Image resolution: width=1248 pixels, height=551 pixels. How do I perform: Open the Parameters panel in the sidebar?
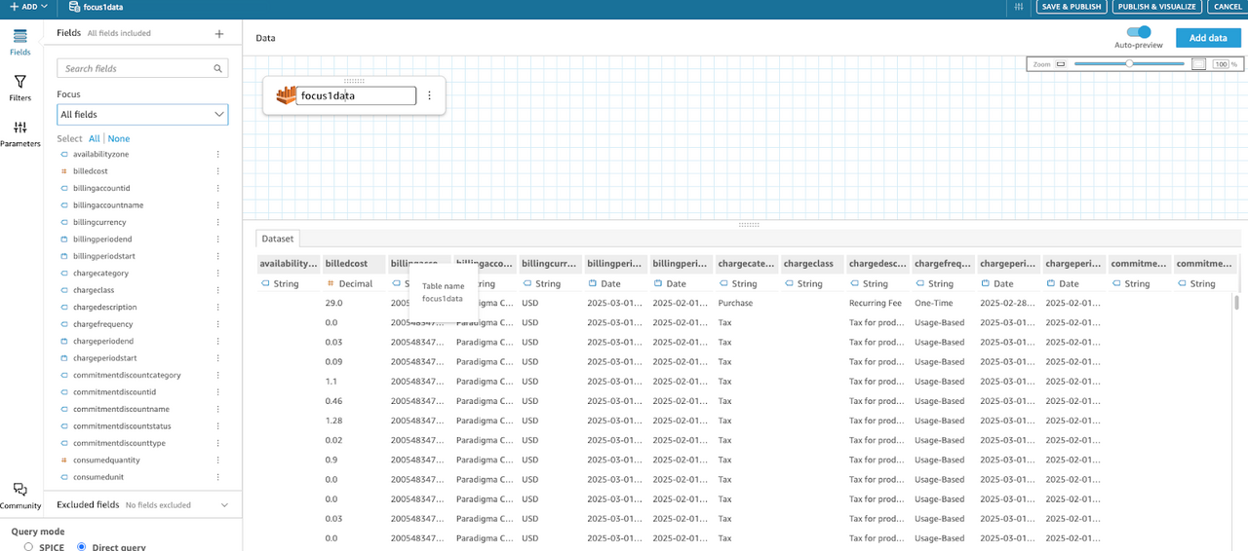point(19,133)
